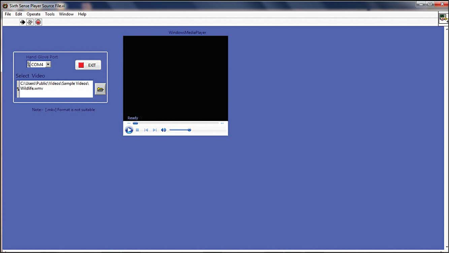Click the EXIT button
The height and width of the screenshot is (253, 449).
tap(88, 65)
